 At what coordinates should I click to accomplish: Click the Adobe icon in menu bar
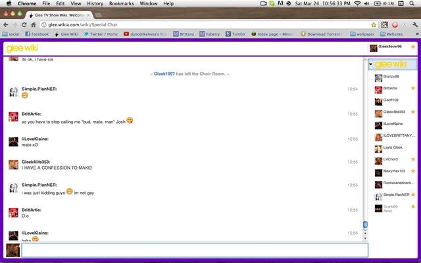(x=280, y=3)
